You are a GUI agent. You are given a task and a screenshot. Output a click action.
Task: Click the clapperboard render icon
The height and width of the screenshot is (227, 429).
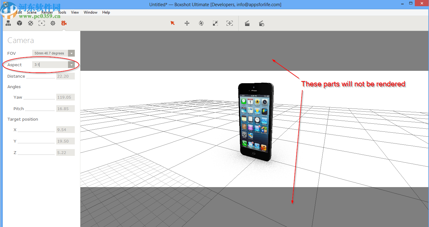pyautogui.click(x=247, y=24)
